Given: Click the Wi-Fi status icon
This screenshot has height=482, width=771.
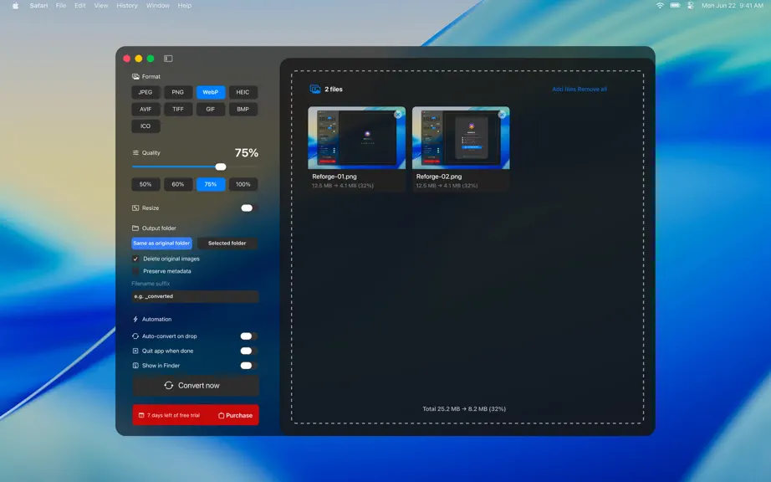Looking at the screenshot, I should pos(660,5).
